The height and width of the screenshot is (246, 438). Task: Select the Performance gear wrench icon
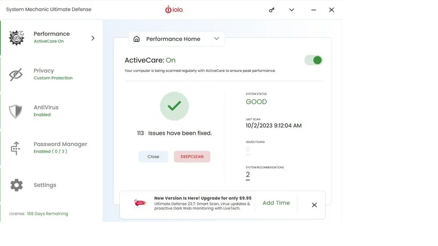coord(17,37)
